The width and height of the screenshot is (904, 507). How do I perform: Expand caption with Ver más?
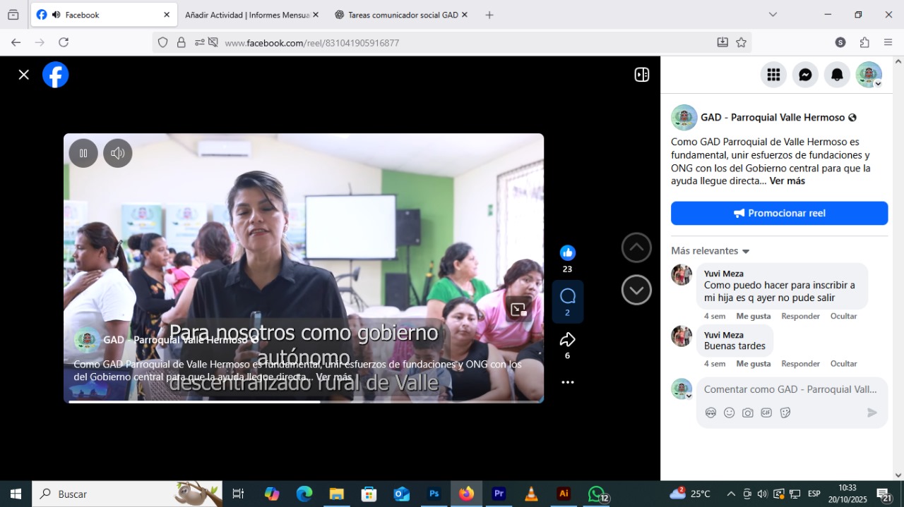[x=787, y=181]
